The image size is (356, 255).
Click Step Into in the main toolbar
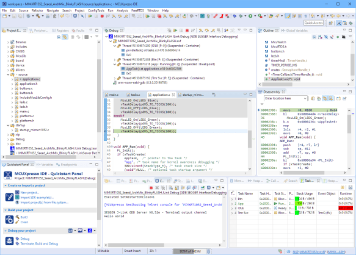(114, 16)
